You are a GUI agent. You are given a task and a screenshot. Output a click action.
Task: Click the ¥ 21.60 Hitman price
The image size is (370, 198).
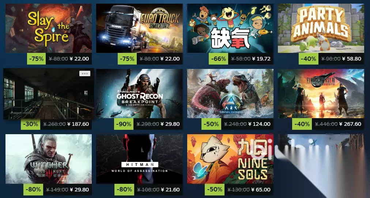point(170,190)
